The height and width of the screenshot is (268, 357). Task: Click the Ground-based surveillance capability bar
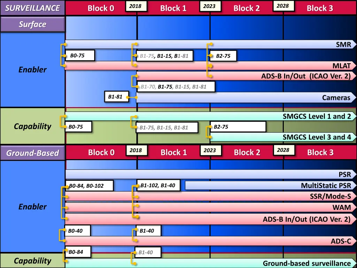tap(211, 263)
